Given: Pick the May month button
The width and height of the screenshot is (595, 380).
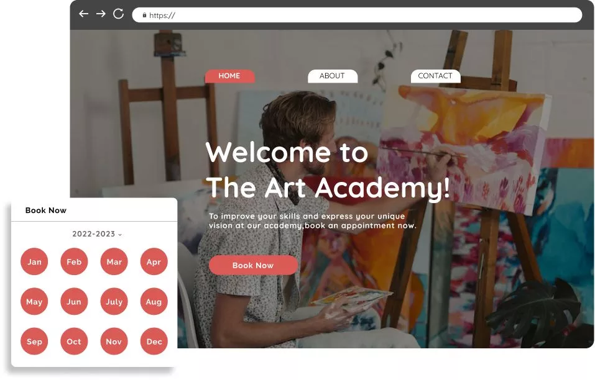Looking at the screenshot, I should click(34, 302).
